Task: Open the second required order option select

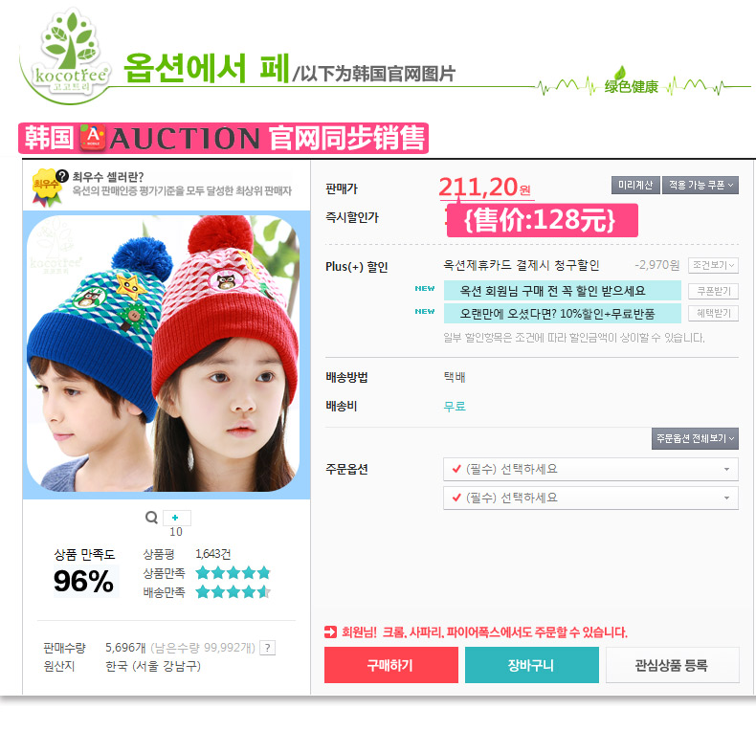Action: [x=590, y=498]
